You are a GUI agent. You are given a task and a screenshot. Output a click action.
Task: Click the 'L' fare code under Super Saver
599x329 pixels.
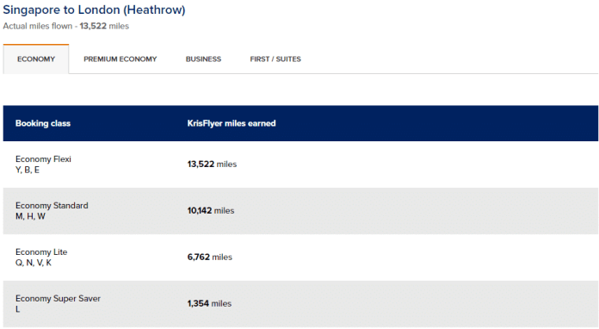(17, 309)
